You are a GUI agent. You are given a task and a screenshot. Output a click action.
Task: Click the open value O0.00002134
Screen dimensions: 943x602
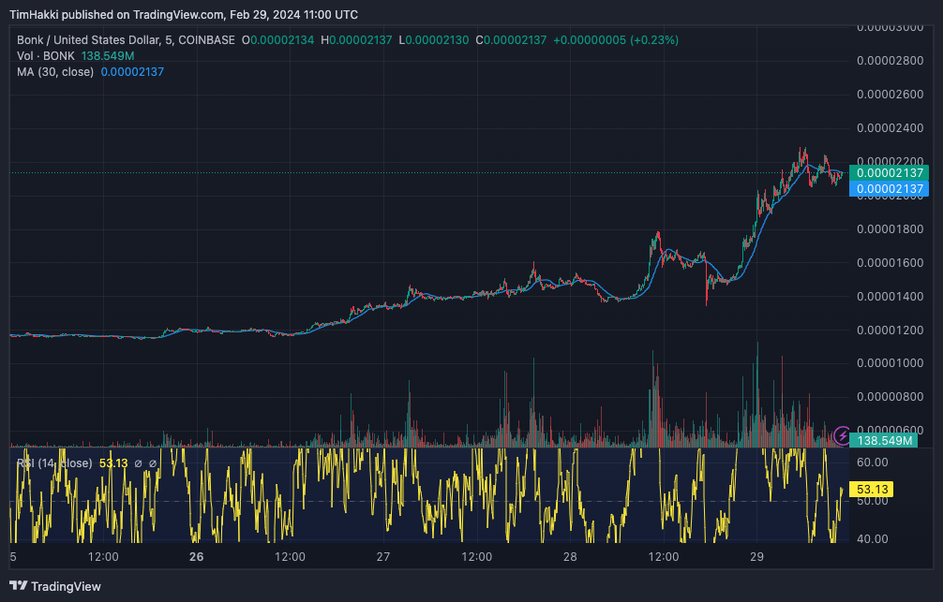[x=277, y=39]
